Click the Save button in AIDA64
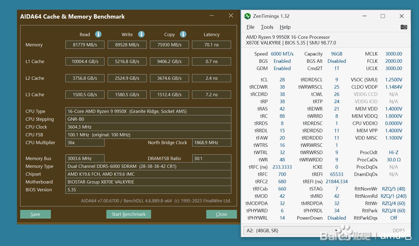Screen dimensions: 419x246 point(35,214)
